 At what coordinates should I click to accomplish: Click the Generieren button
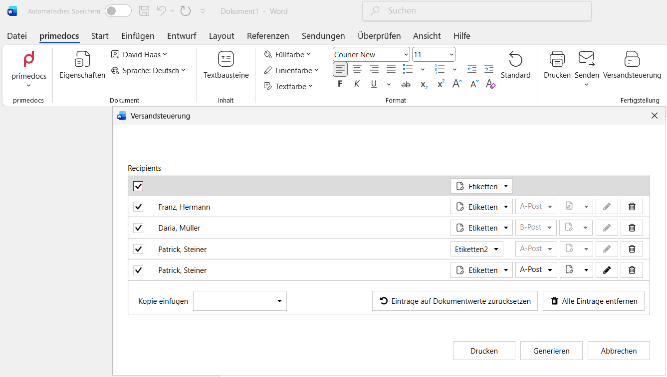pos(551,351)
